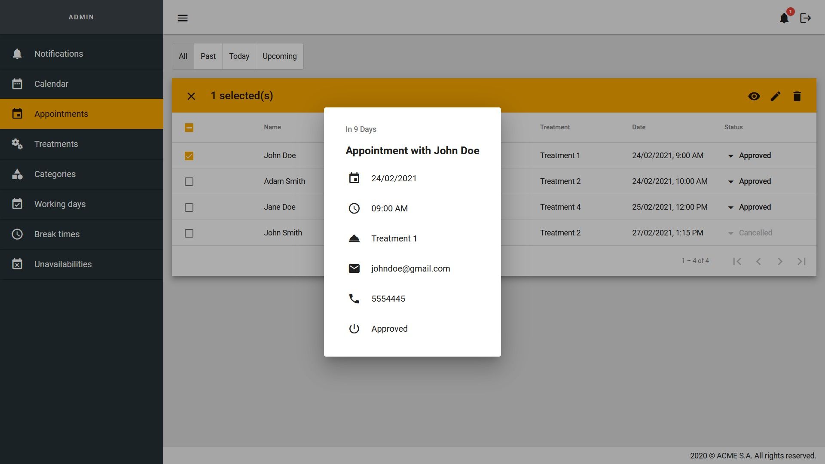
Task: Click the Calendar icon in sidebar
Action: 17,84
